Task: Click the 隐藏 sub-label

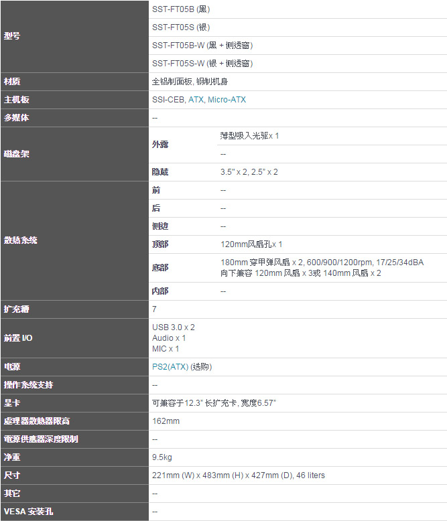Action: tap(160, 172)
